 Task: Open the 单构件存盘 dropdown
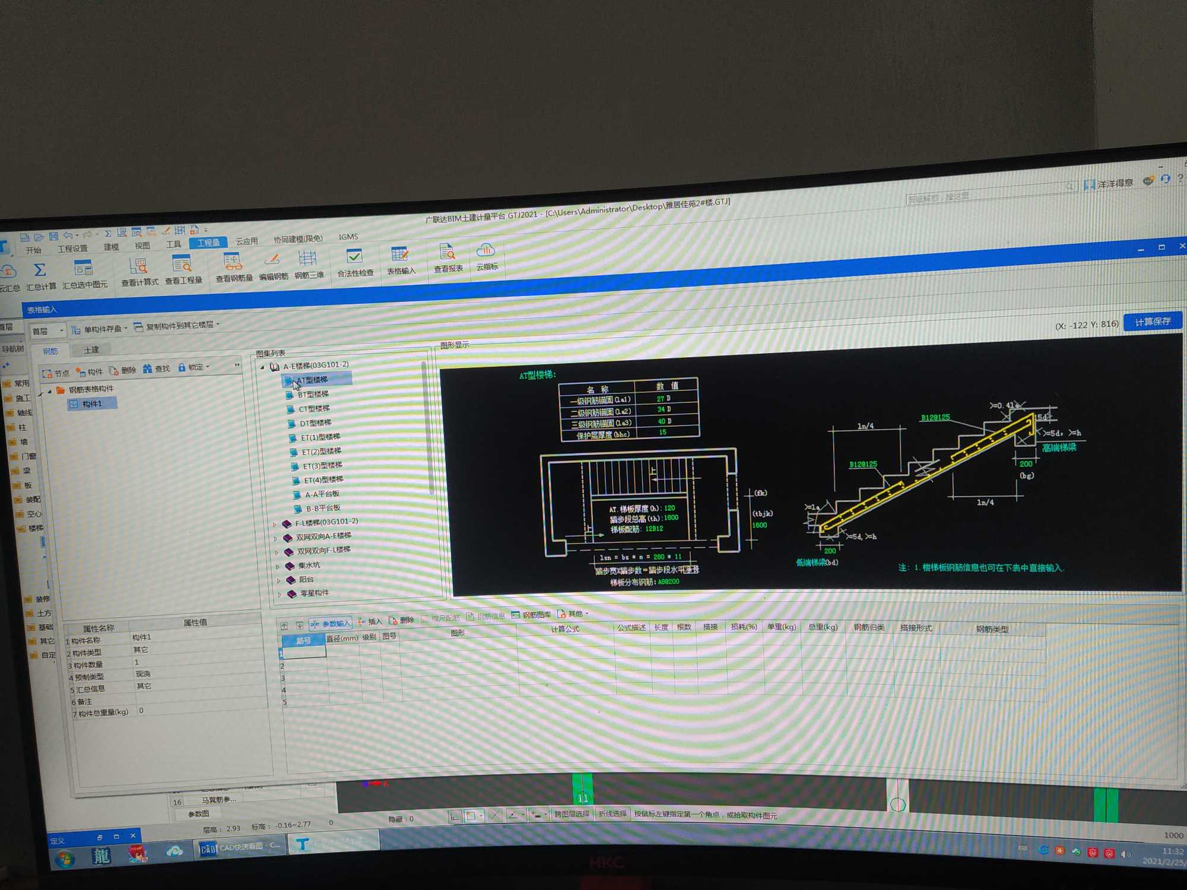(100, 329)
